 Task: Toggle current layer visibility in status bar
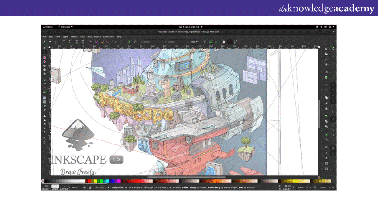85,188
